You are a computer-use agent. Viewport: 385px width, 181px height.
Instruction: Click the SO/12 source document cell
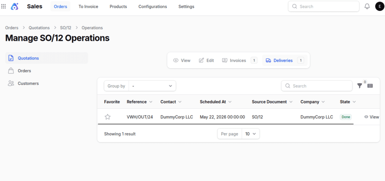(257, 117)
